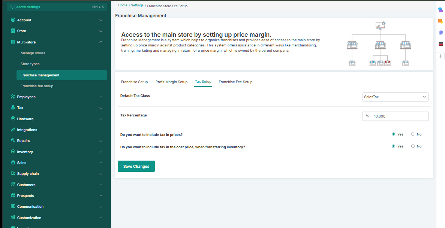
Task: Click the Tax Percentage input field
Action: coord(400,116)
